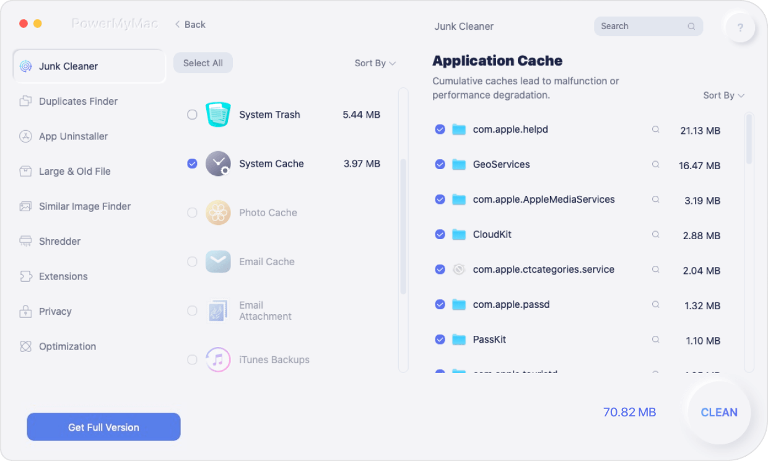The width and height of the screenshot is (768, 461).
Task: Reveal com.apple.AppleMediaServices with magnifier icon
Action: coord(655,200)
